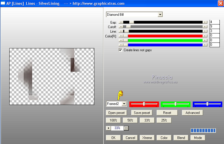Click the green color slider left arrow
The height and width of the screenshot is (144, 224).
[121, 40]
